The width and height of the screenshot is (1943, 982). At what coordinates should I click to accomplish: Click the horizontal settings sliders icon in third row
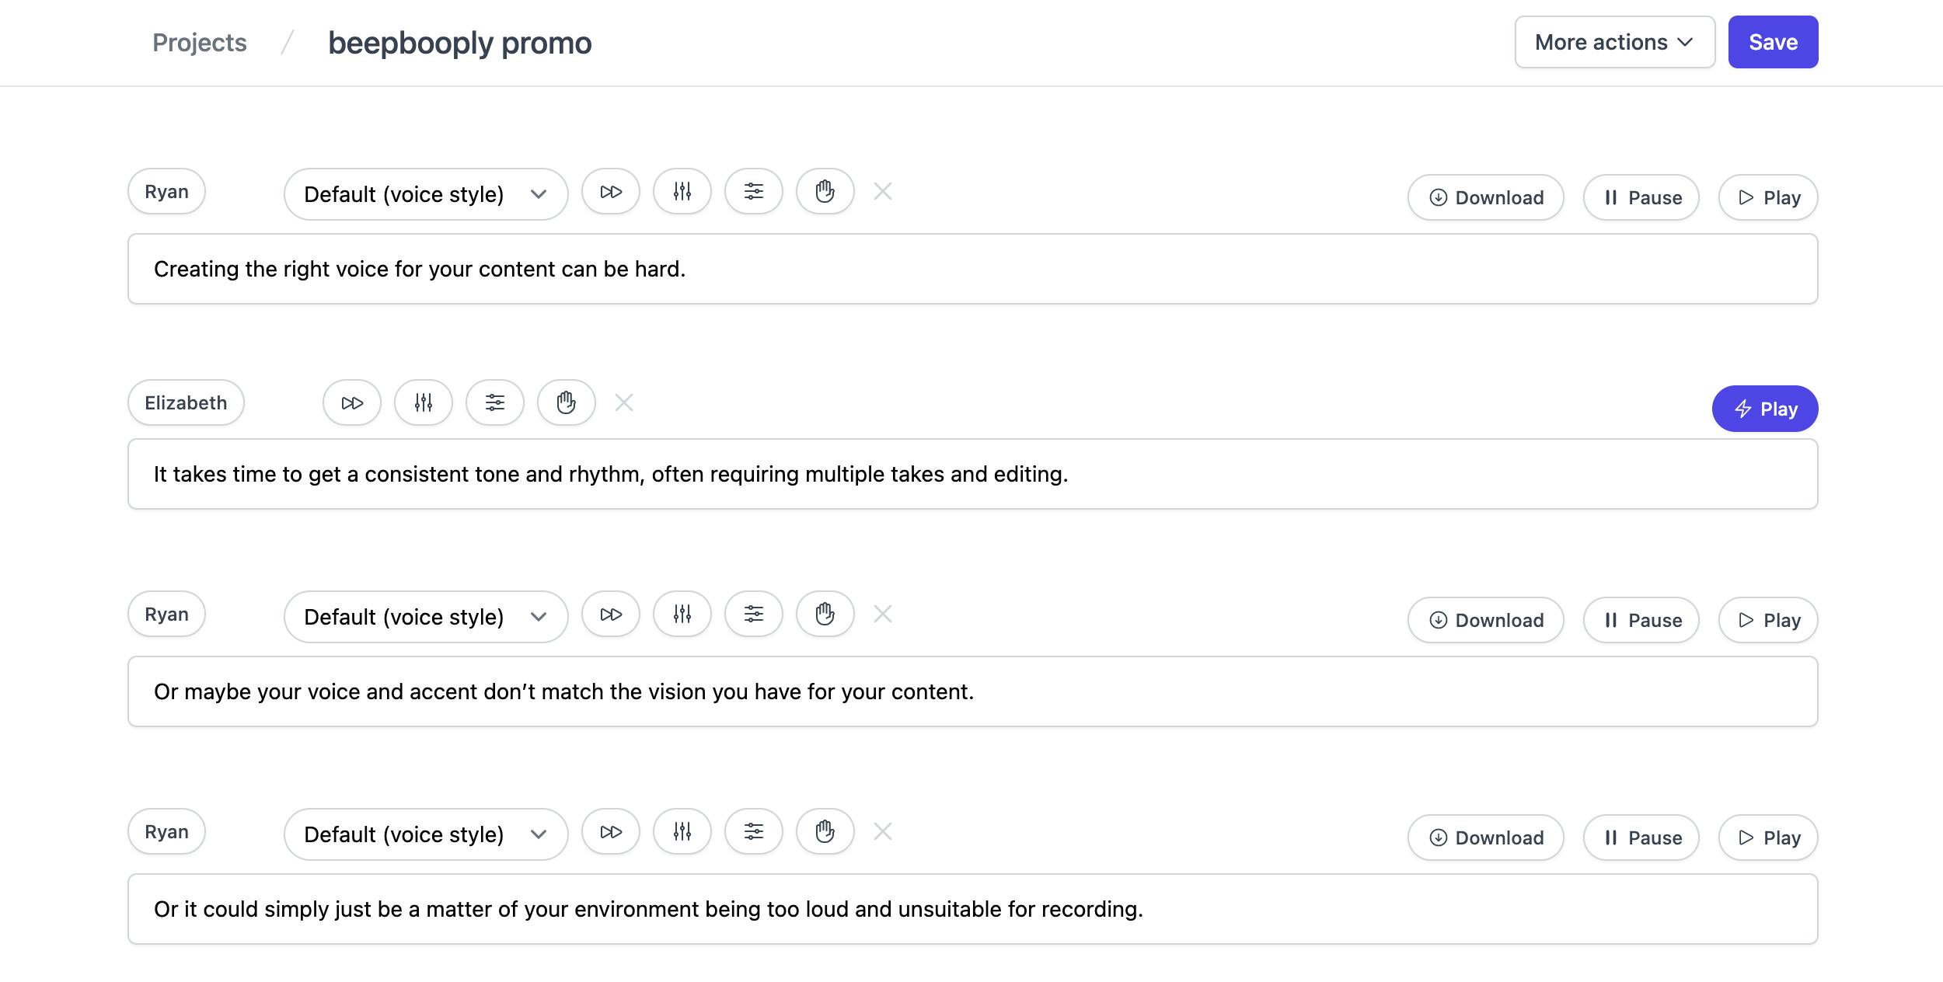click(754, 615)
